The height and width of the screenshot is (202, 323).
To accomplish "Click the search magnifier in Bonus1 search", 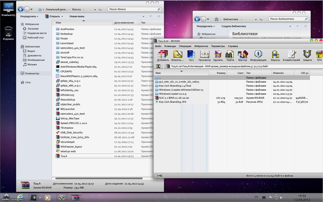I will point(159,9).
